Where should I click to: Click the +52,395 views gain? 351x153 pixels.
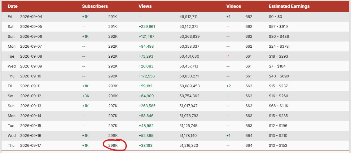click(x=146, y=136)
